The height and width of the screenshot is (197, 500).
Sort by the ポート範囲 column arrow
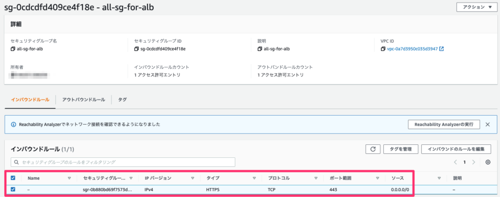pyautogui.click(x=378, y=178)
